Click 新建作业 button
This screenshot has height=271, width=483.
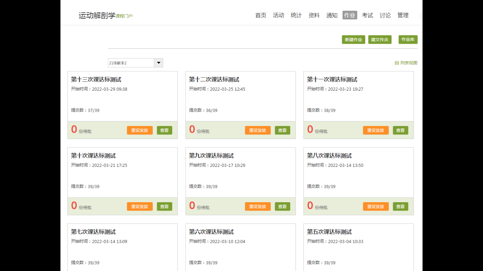353,40
